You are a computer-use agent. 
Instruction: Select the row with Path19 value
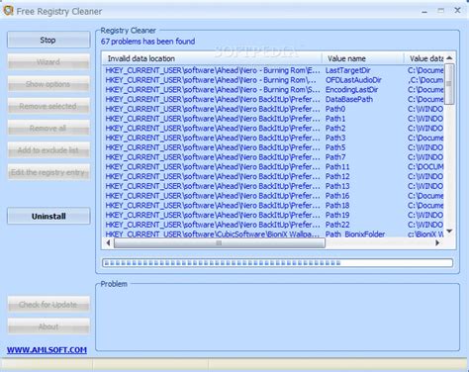pyautogui.click(x=274, y=215)
